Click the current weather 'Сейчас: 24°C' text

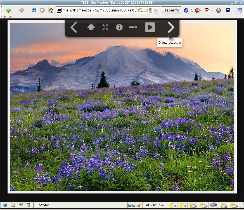point(155,205)
